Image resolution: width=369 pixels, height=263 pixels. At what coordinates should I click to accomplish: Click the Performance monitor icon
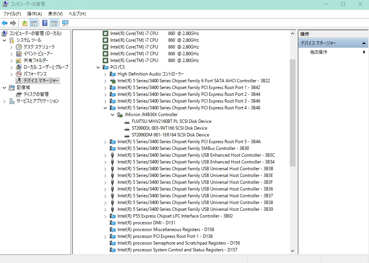[x=19, y=74]
